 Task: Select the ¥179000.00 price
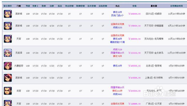tap(135, 26)
